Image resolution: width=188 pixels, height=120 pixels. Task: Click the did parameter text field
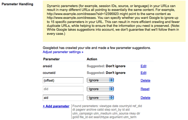63,89
